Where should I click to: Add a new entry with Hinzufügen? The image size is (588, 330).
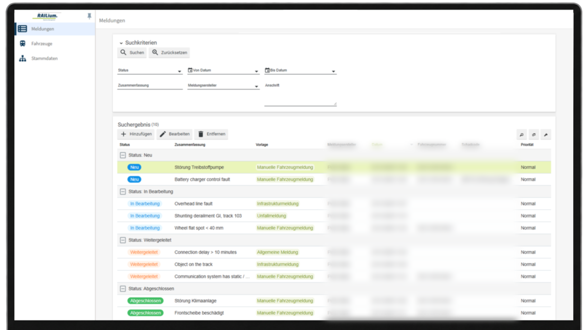pyautogui.click(x=136, y=134)
